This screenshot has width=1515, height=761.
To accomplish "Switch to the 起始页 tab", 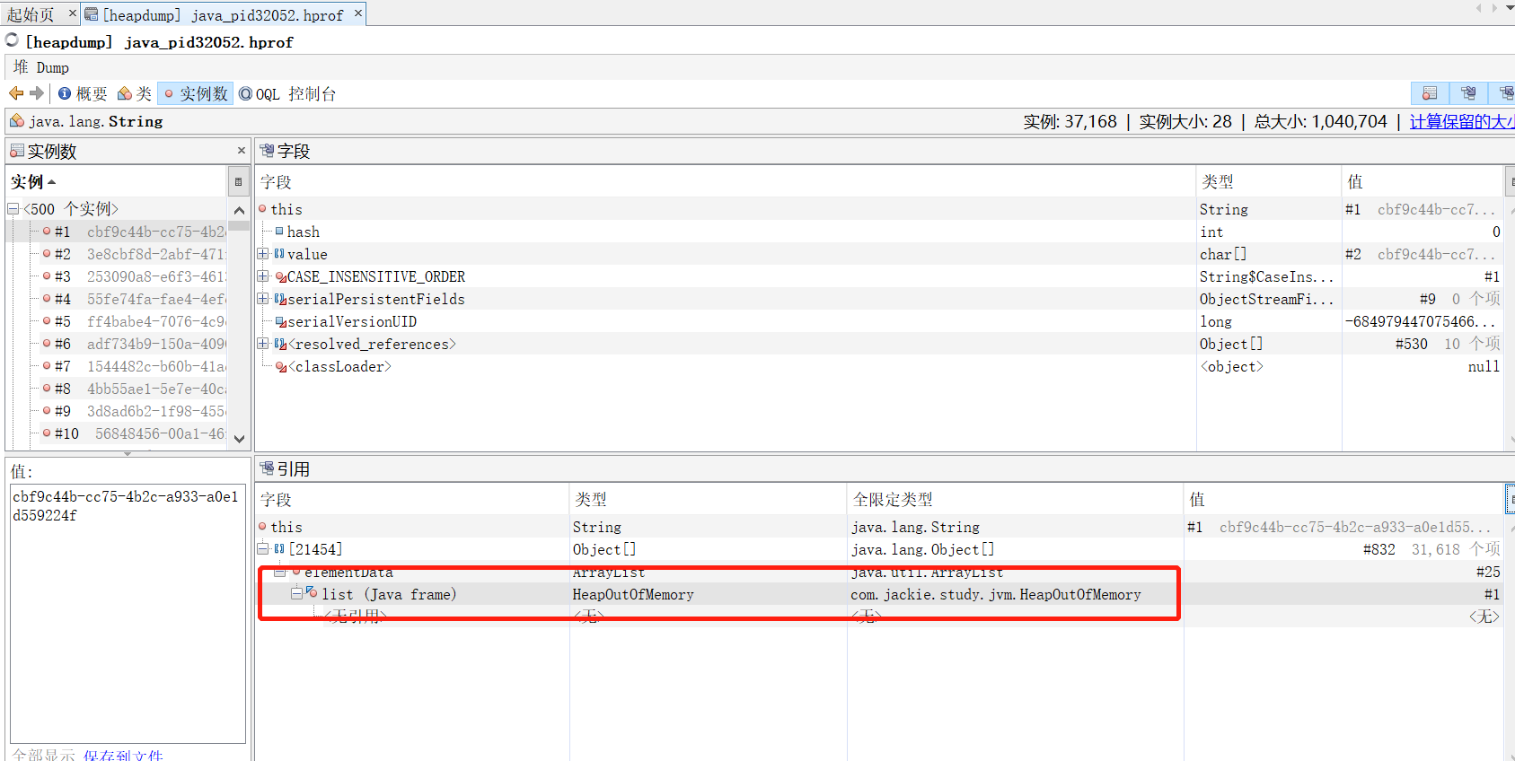I will coord(31,14).
